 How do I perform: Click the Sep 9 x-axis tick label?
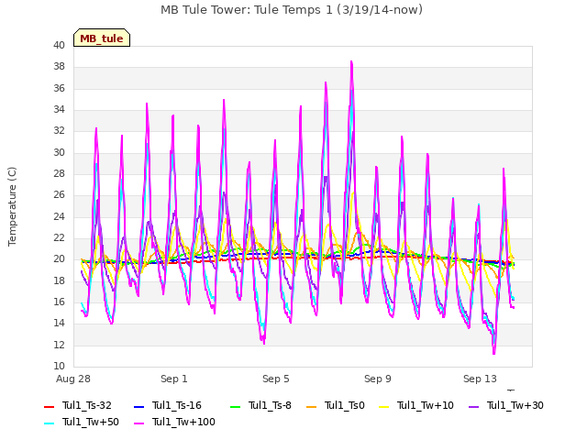coord(378,379)
